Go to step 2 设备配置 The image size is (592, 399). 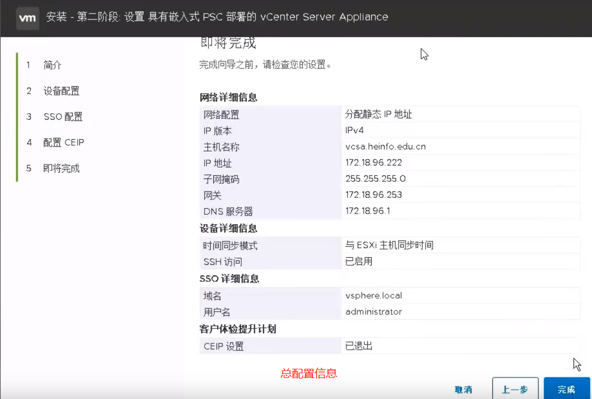[x=61, y=91]
